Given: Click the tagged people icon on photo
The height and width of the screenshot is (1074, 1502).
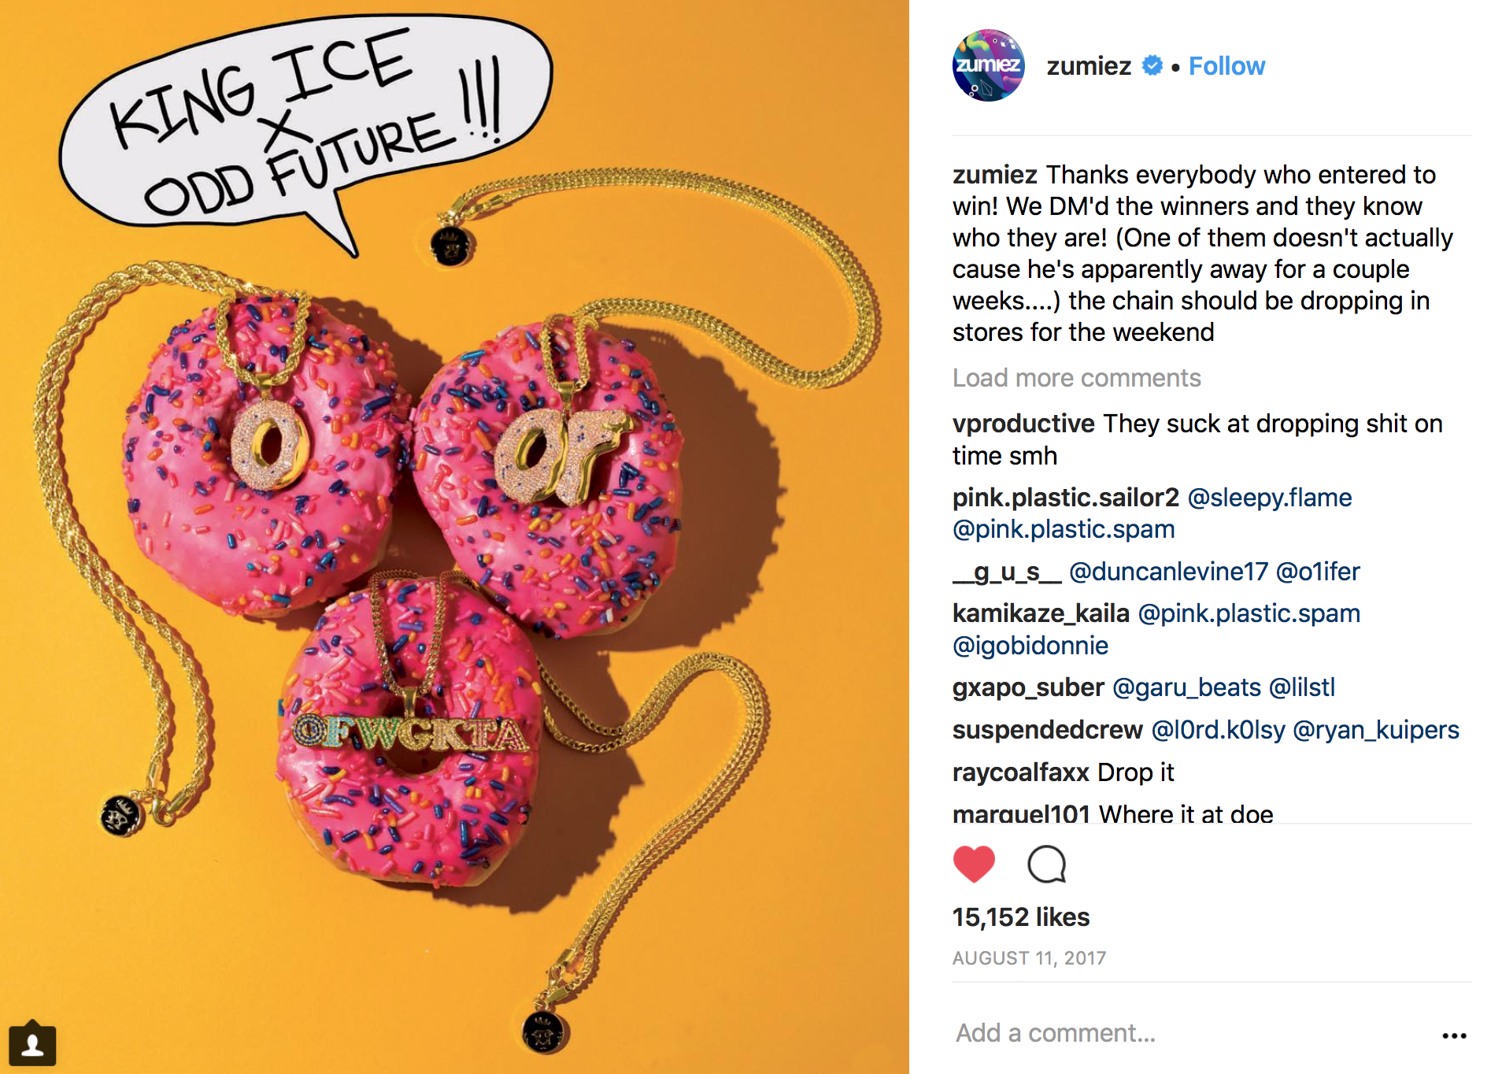Looking at the screenshot, I should click(x=32, y=1044).
